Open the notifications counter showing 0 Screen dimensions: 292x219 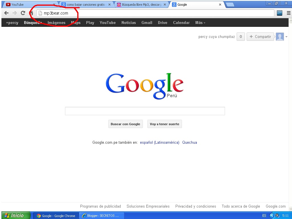pyautogui.click(x=241, y=37)
